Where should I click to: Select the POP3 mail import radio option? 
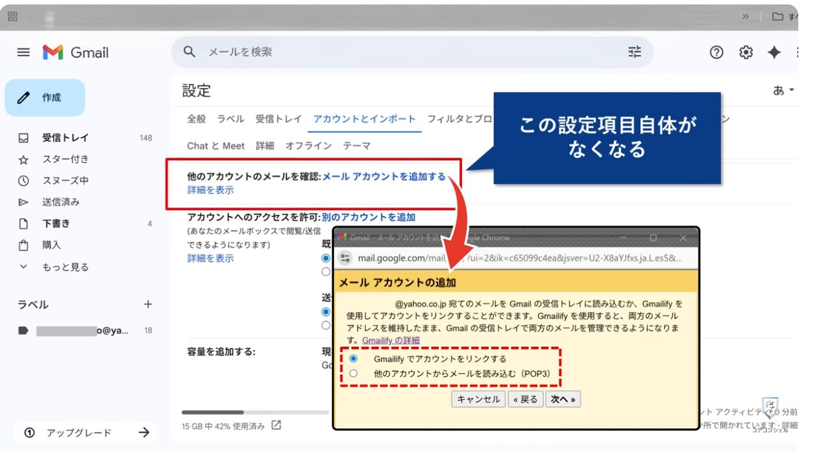[x=353, y=373]
